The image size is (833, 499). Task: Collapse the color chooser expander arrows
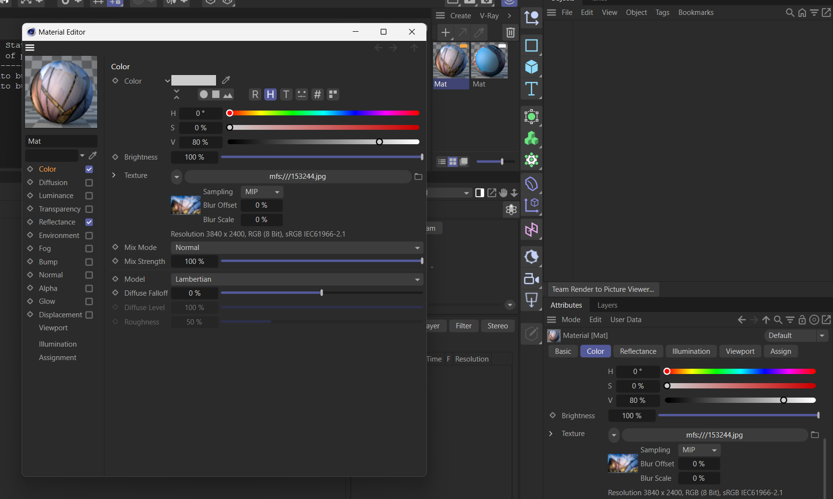pos(177,94)
